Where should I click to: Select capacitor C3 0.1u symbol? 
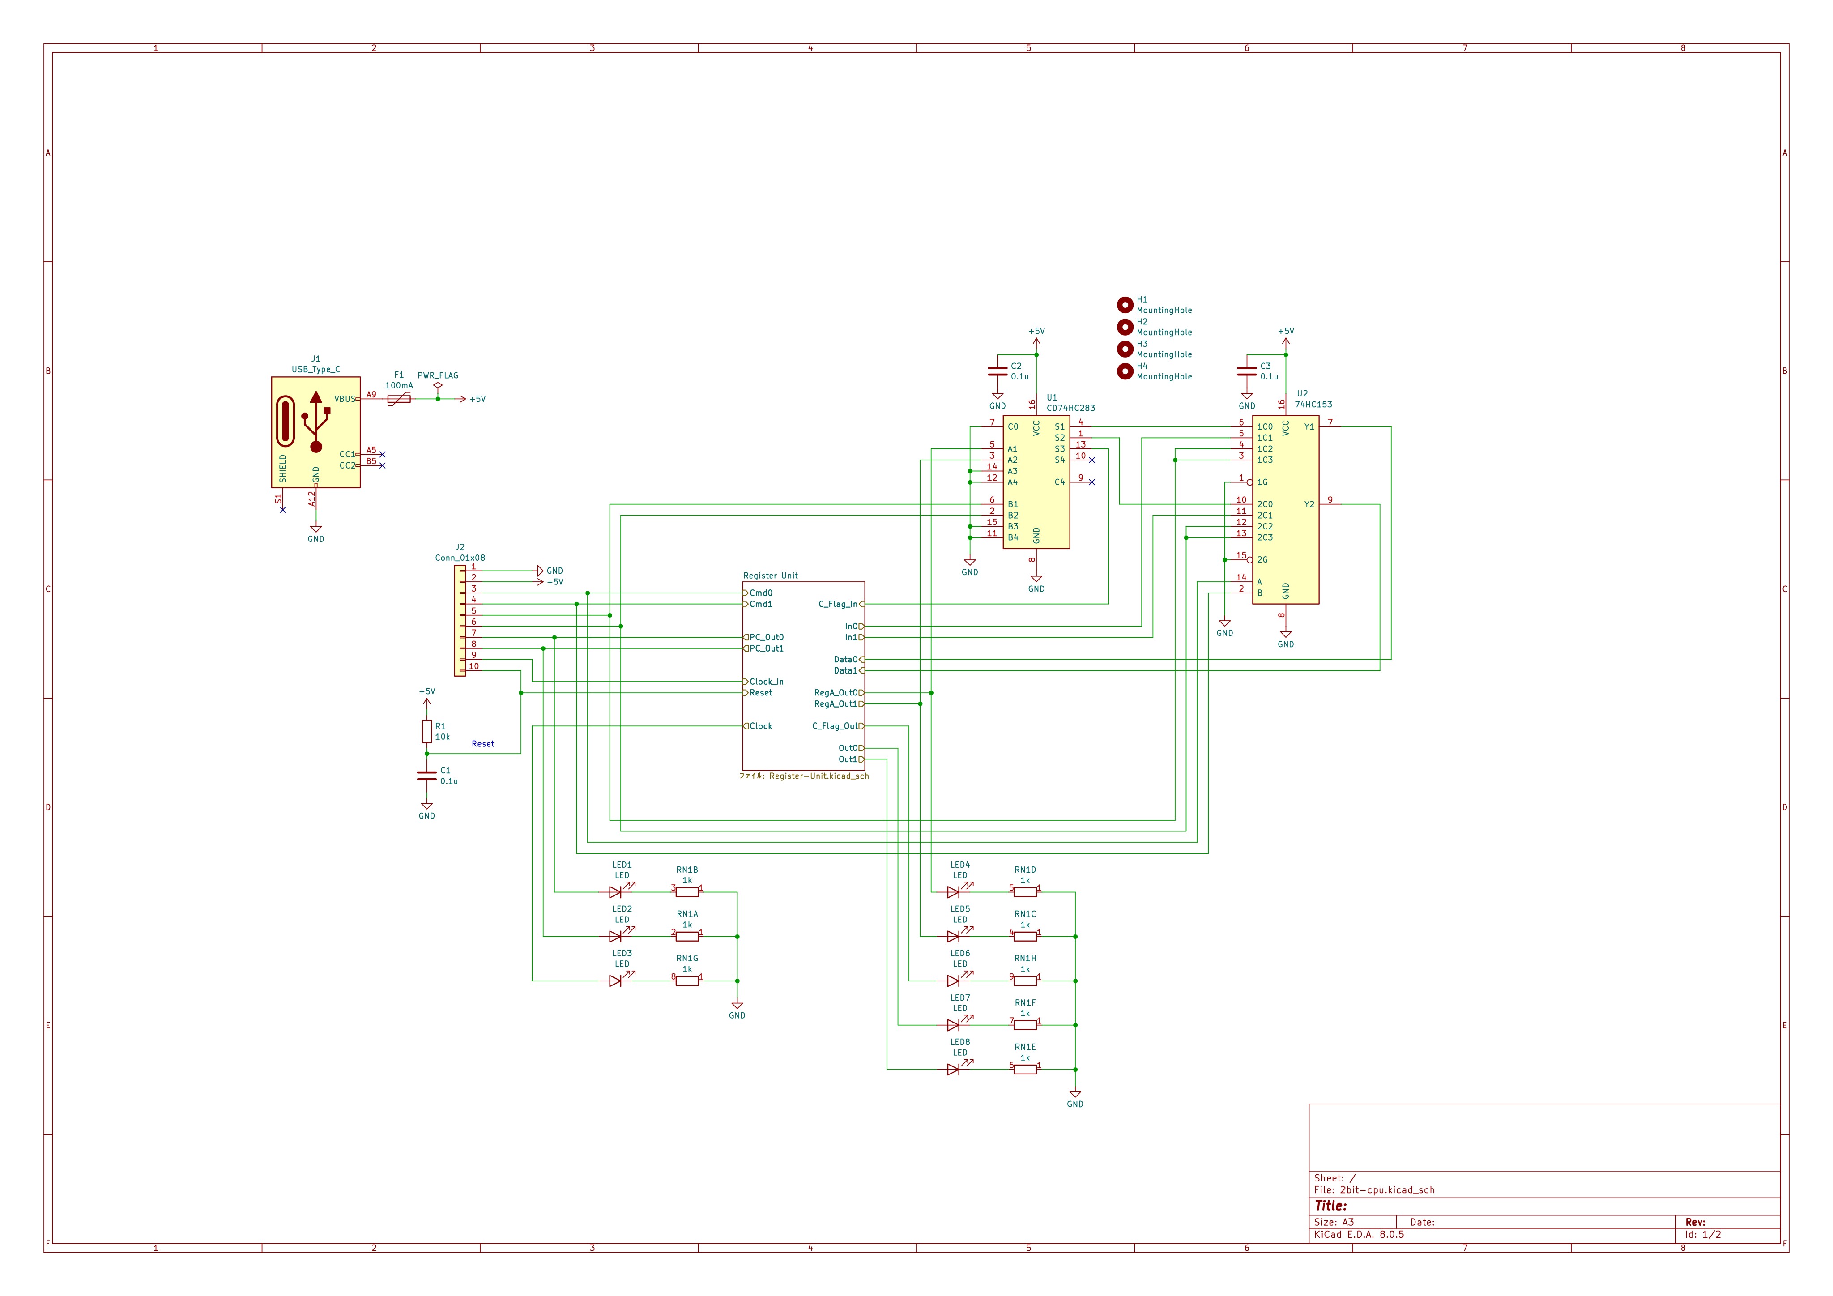(1246, 371)
